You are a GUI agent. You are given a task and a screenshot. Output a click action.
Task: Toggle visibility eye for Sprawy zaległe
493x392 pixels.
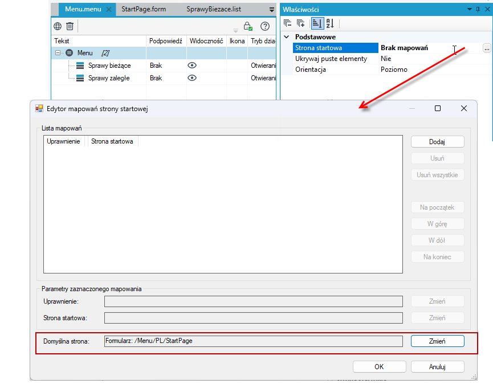(x=192, y=78)
